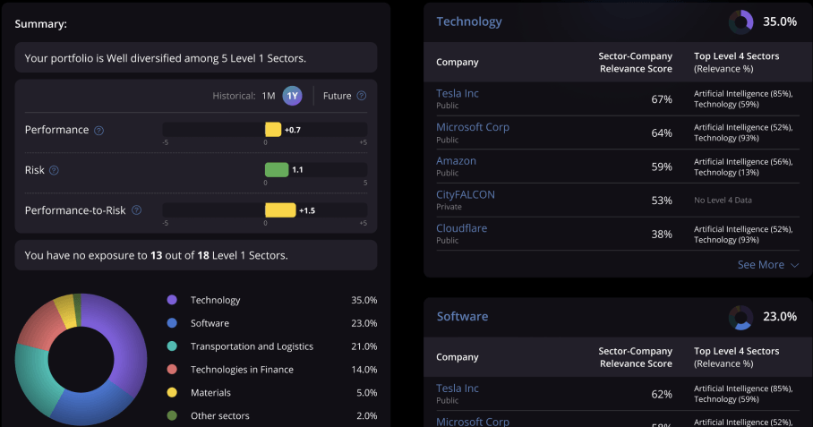This screenshot has height=427, width=813.
Task: Open the Cloudflare company link
Action: tap(461, 228)
